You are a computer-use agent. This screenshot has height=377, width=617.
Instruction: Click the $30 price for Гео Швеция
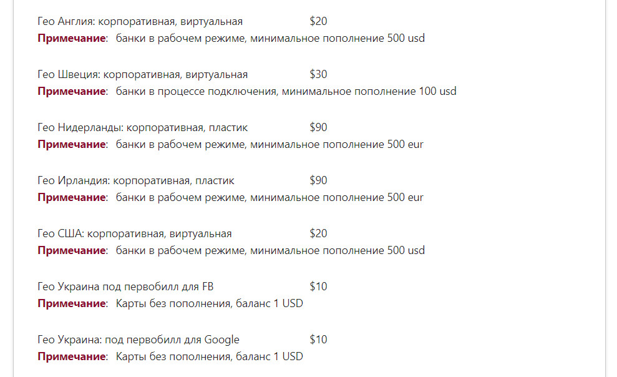click(x=318, y=75)
